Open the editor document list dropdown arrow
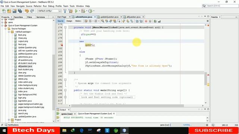 (x=205, y=16)
